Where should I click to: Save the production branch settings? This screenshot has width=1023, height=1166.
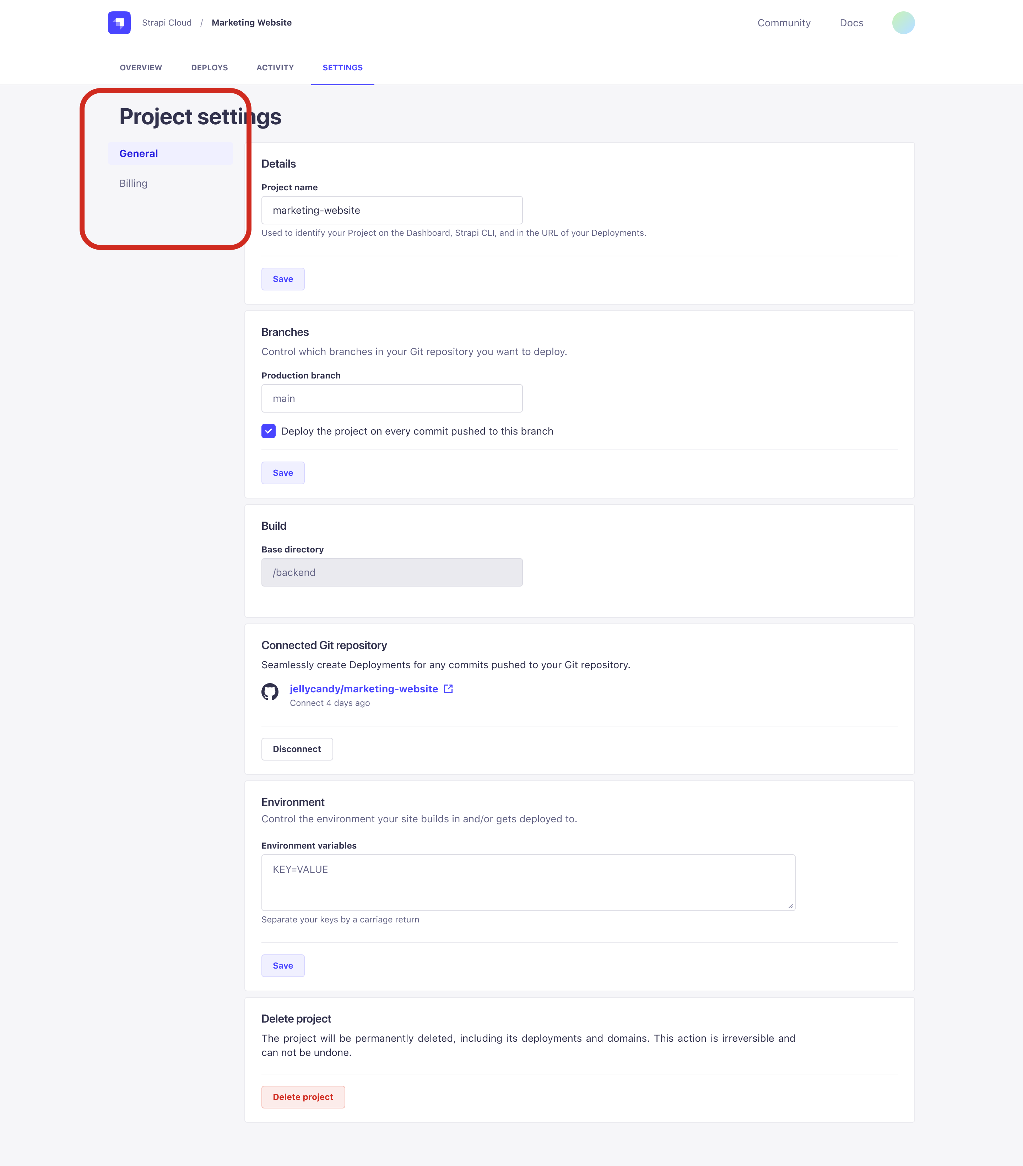(x=282, y=472)
